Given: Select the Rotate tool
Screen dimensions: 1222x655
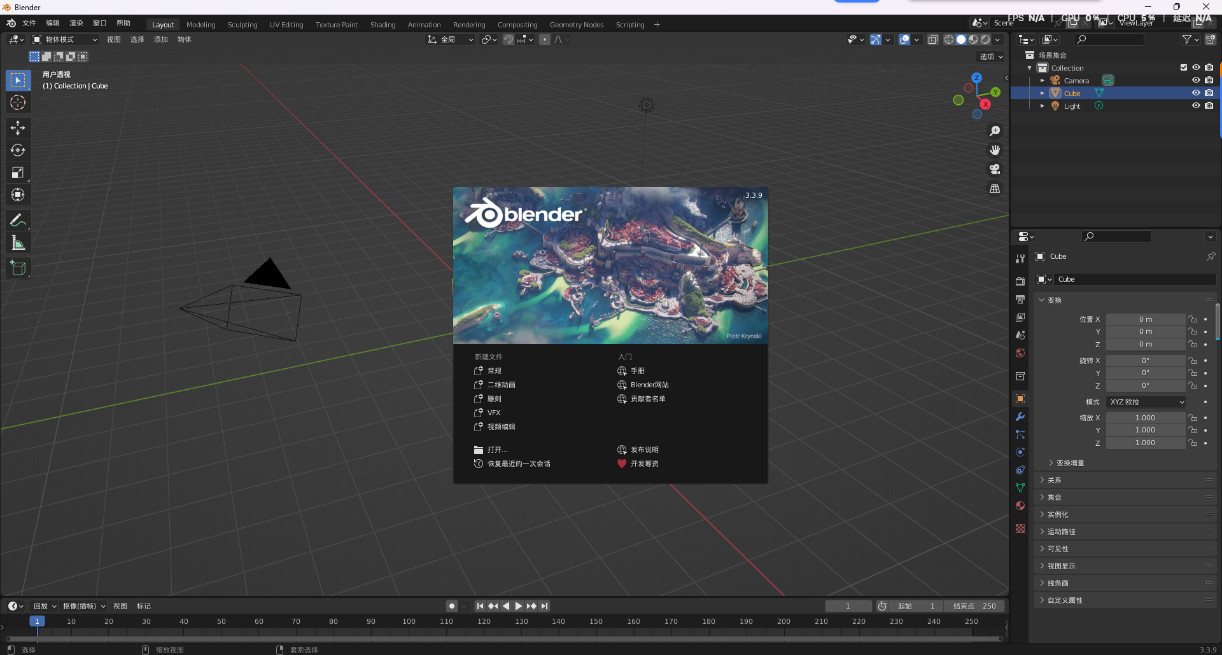Looking at the screenshot, I should 18,150.
